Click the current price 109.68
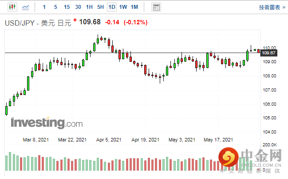 90,22
